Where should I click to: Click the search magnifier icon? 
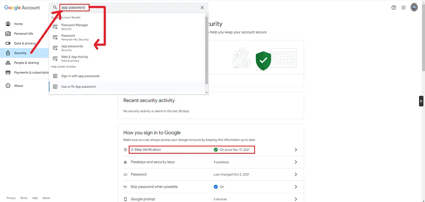(x=55, y=8)
